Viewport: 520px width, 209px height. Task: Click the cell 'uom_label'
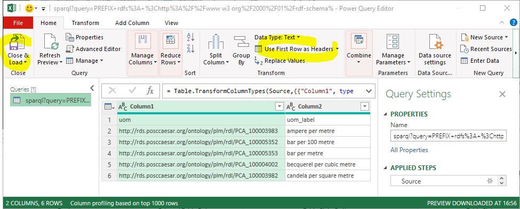point(327,120)
